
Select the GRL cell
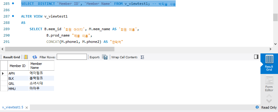[x=18, y=83]
